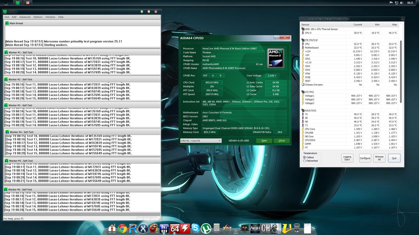Switch to Prime95 in top taskbar
The image size is (419, 235).
(17, 3)
